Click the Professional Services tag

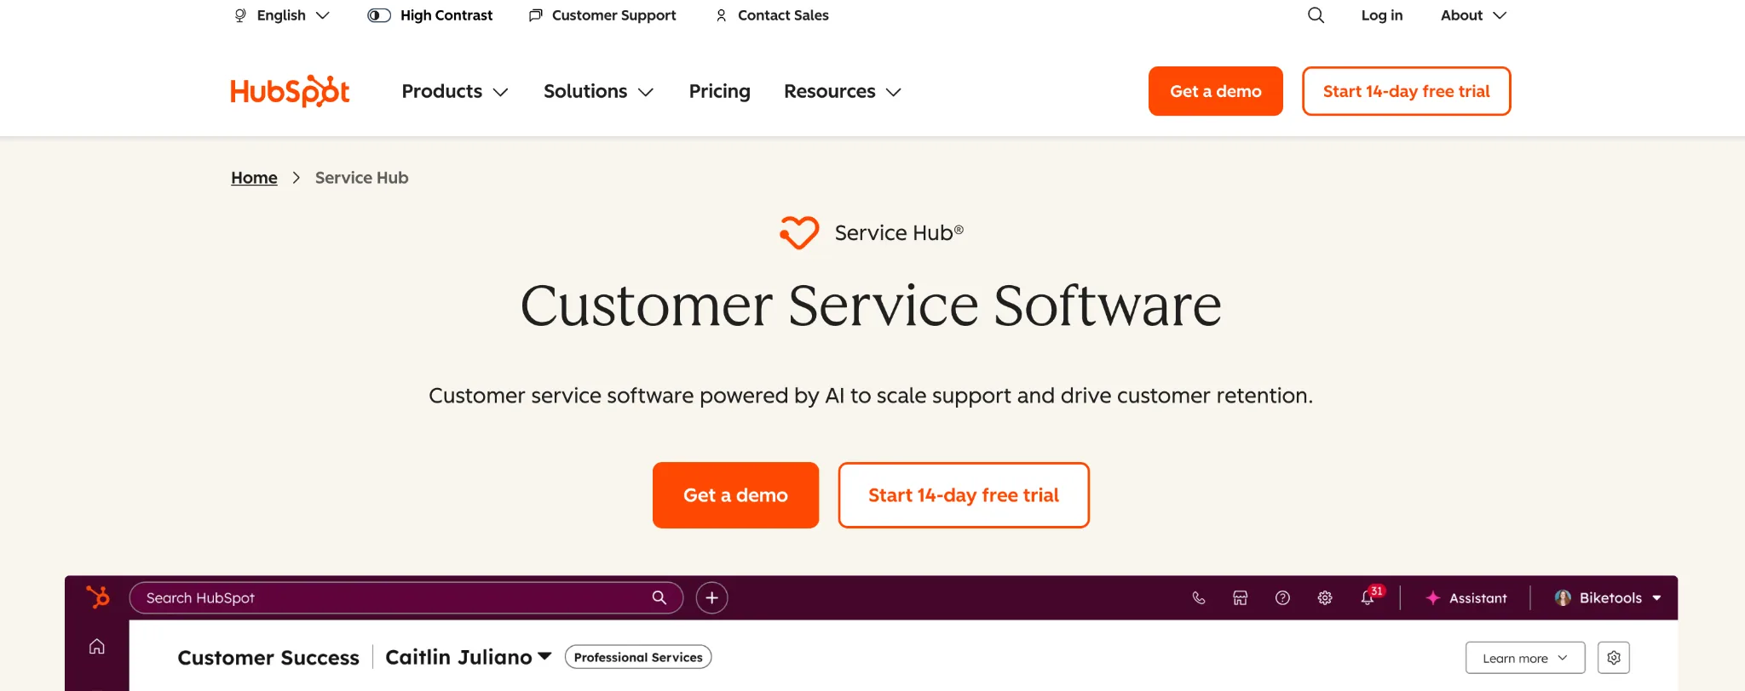(x=638, y=657)
